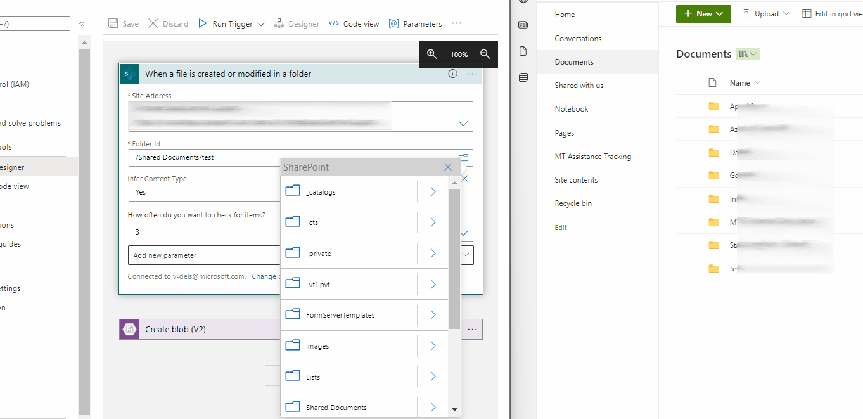Save the flow using the Save icon

(112, 23)
